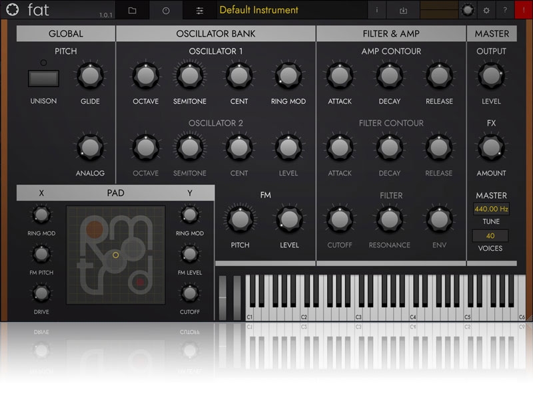
Task: Click the Oscillator 1 OCTAVE knob
Action: [145, 76]
